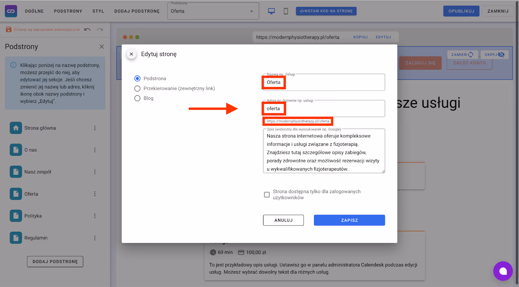Switch to the mobile preview icon

pos(286,11)
